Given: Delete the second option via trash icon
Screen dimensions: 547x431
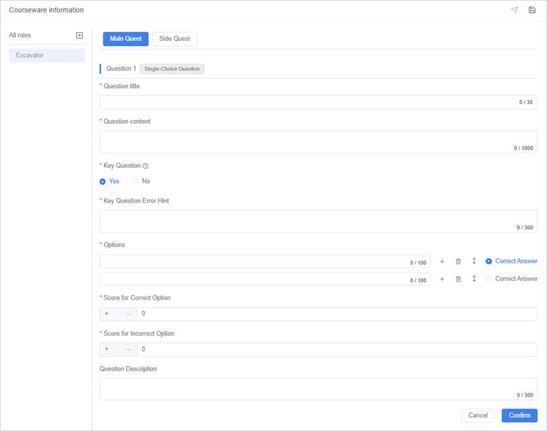Looking at the screenshot, I should [x=458, y=279].
